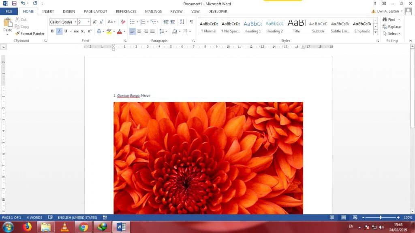Toggle Bold formatting

[52, 31]
